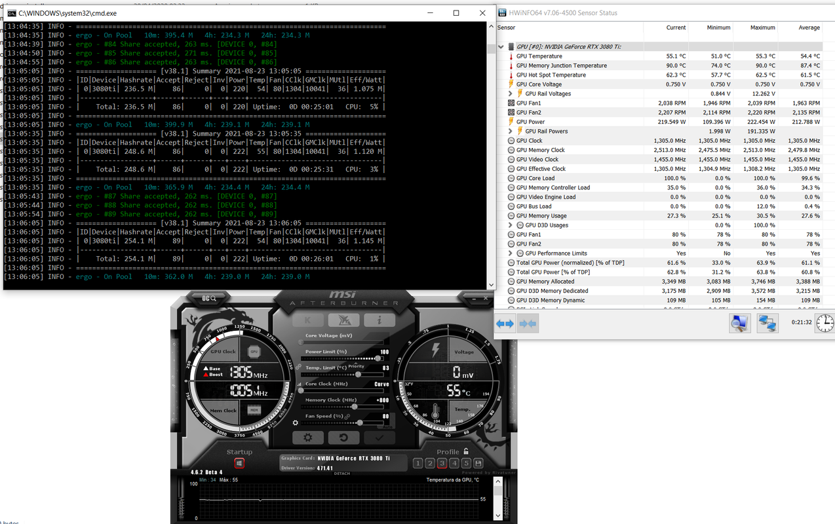Click the cmd.exe title bar icon
This screenshot has height=524, width=835.
coord(12,12)
